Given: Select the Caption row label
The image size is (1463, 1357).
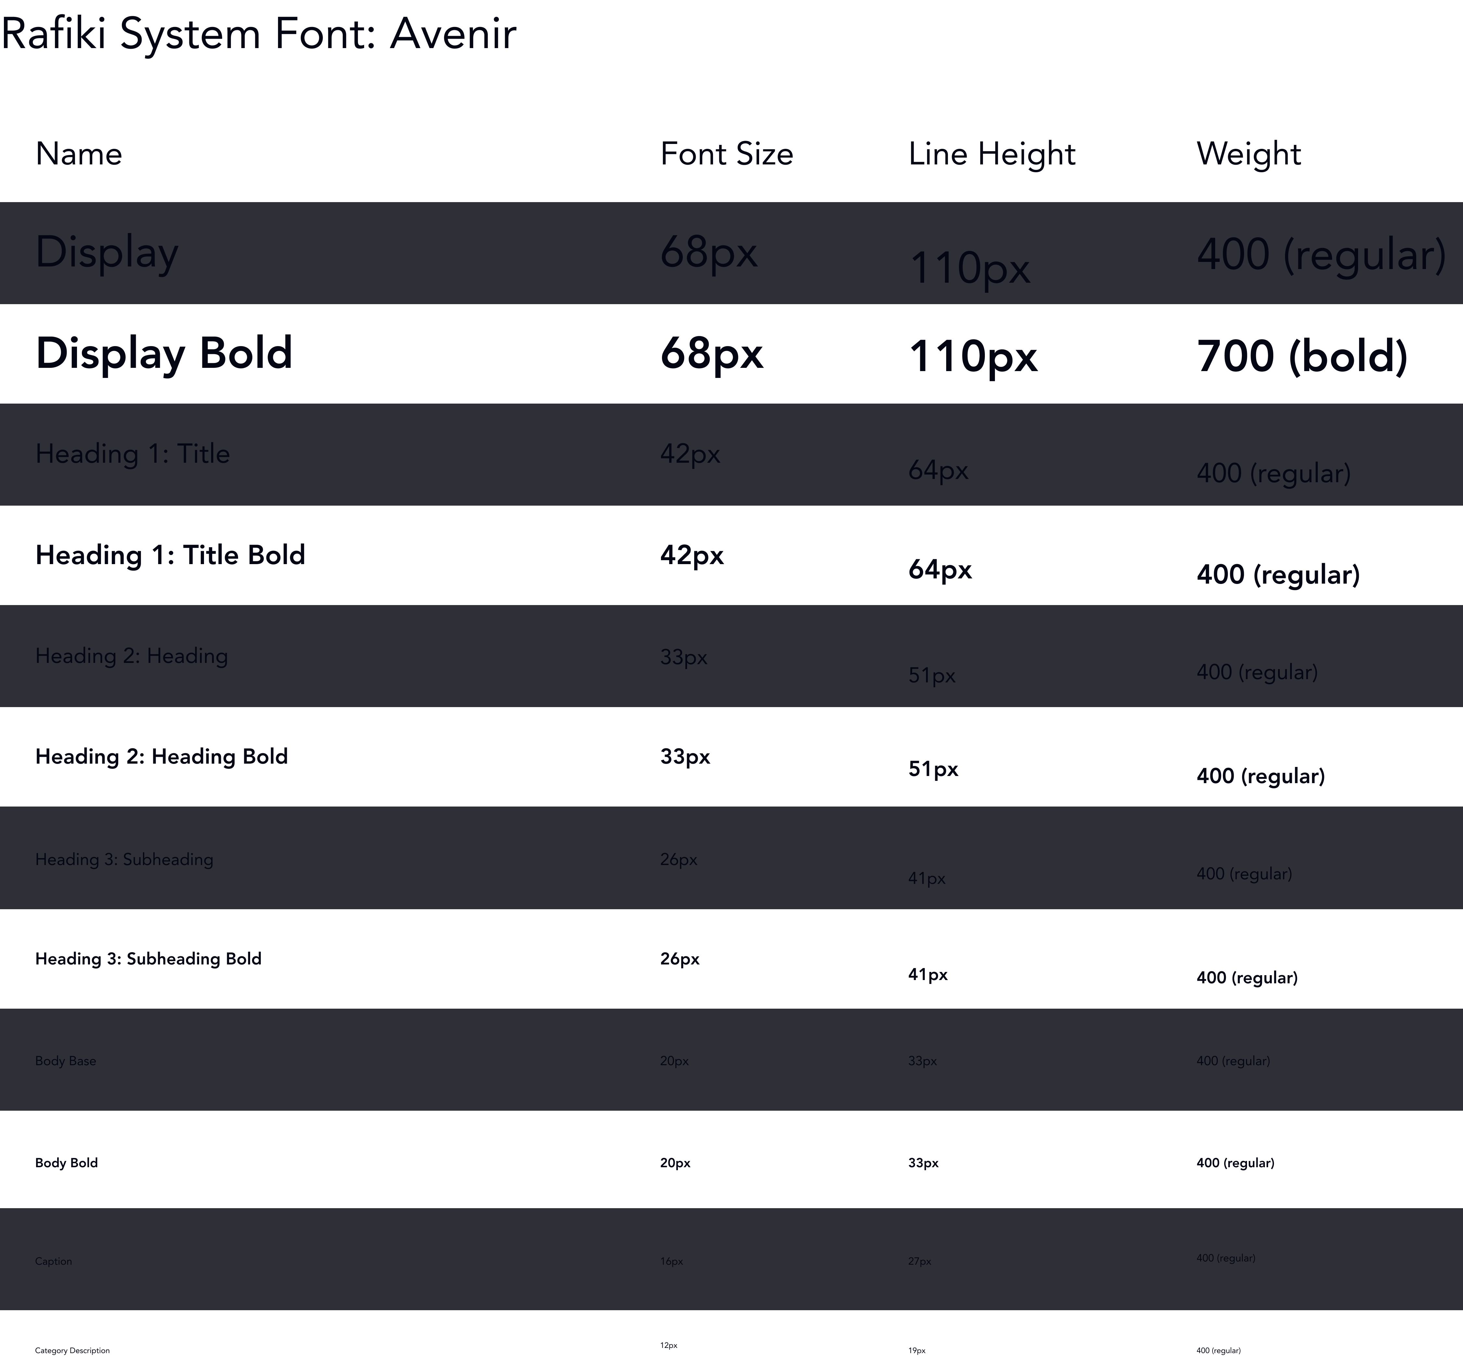Looking at the screenshot, I should click(54, 1261).
